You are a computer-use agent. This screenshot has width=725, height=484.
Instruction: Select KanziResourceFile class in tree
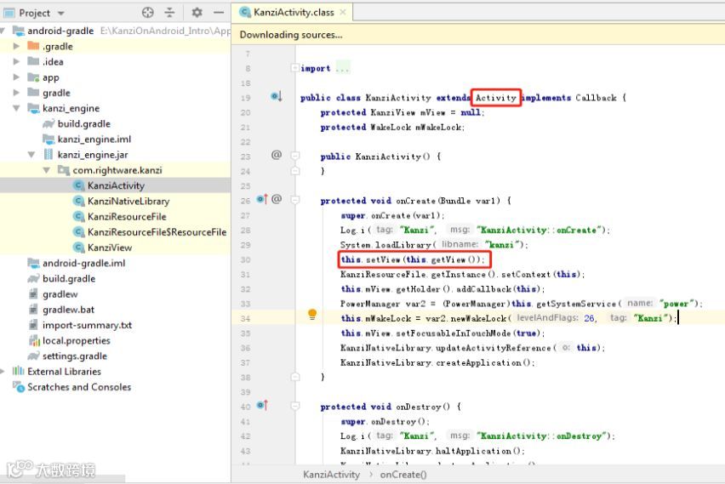[x=127, y=216]
